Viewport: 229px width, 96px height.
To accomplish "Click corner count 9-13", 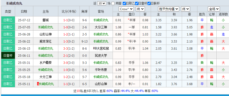I will pyautogui.click(x=85, y=42).
